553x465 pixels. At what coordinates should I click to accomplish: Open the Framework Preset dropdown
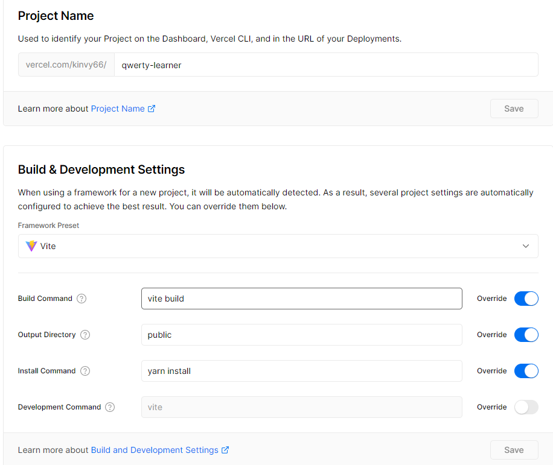click(527, 246)
